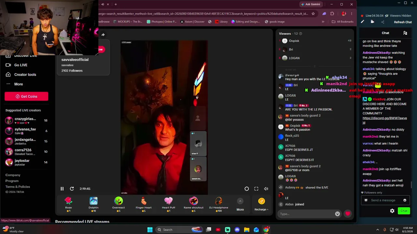This screenshot has height=234, width=417.
Task: Send a Dolphin gift
Action: pos(93,204)
